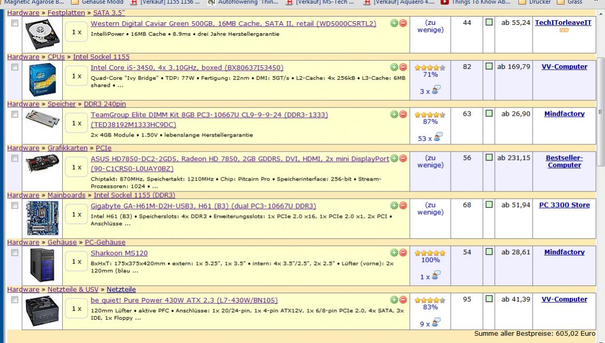Open the 9 x user reviews icon for be quiet! PSU
The width and height of the screenshot is (605, 343).
pyautogui.click(x=437, y=323)
